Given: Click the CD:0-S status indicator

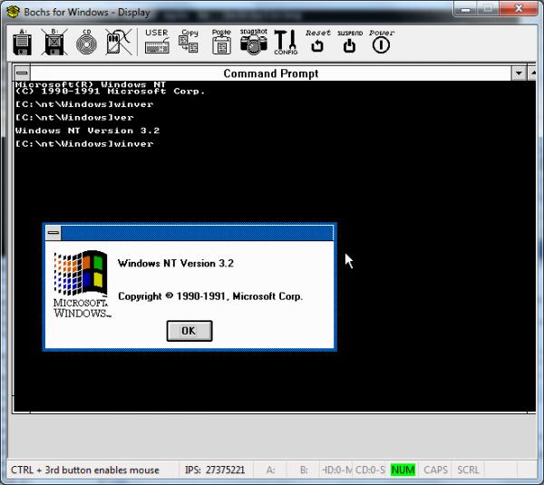Looking at the screenshot, I should pyautogui.click(x=370, y=470).
